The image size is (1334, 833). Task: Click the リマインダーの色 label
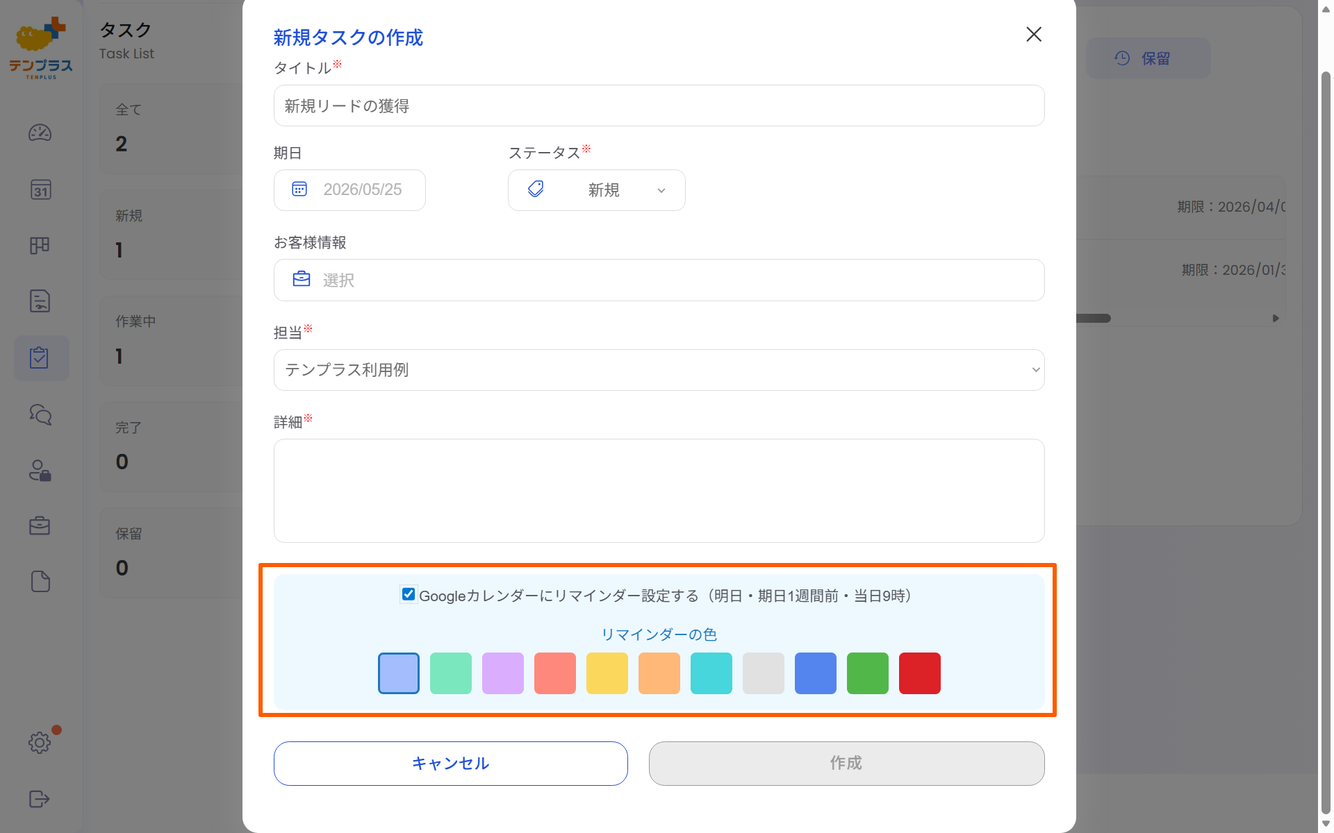[x=659, y=634]
